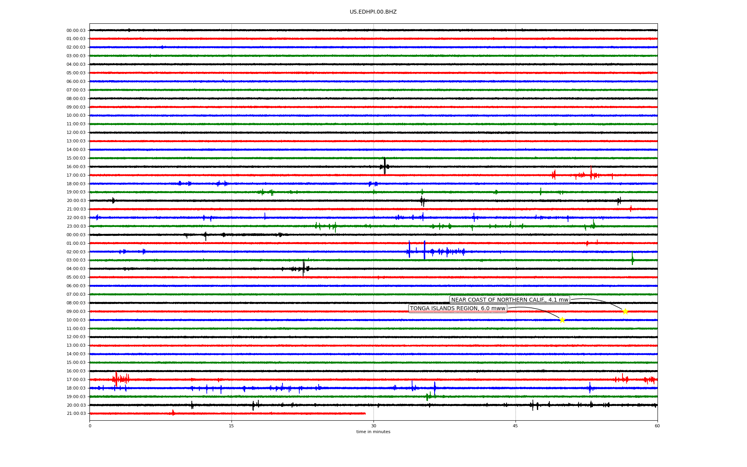
Task: Click the large black spike in the 16:00:03 trace
Action: (384, 166)
